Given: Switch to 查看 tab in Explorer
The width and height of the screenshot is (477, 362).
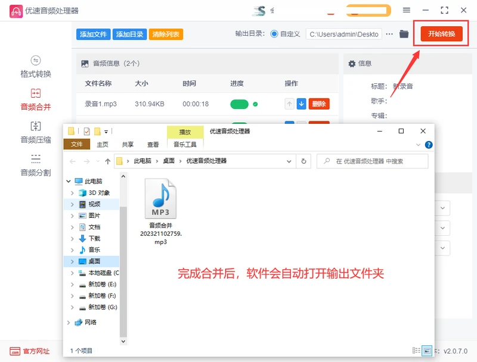Looking at the screenshot, I should [153, 145].
